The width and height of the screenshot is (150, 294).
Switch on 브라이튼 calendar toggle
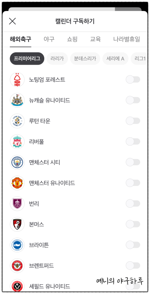(x=133, y=245)
